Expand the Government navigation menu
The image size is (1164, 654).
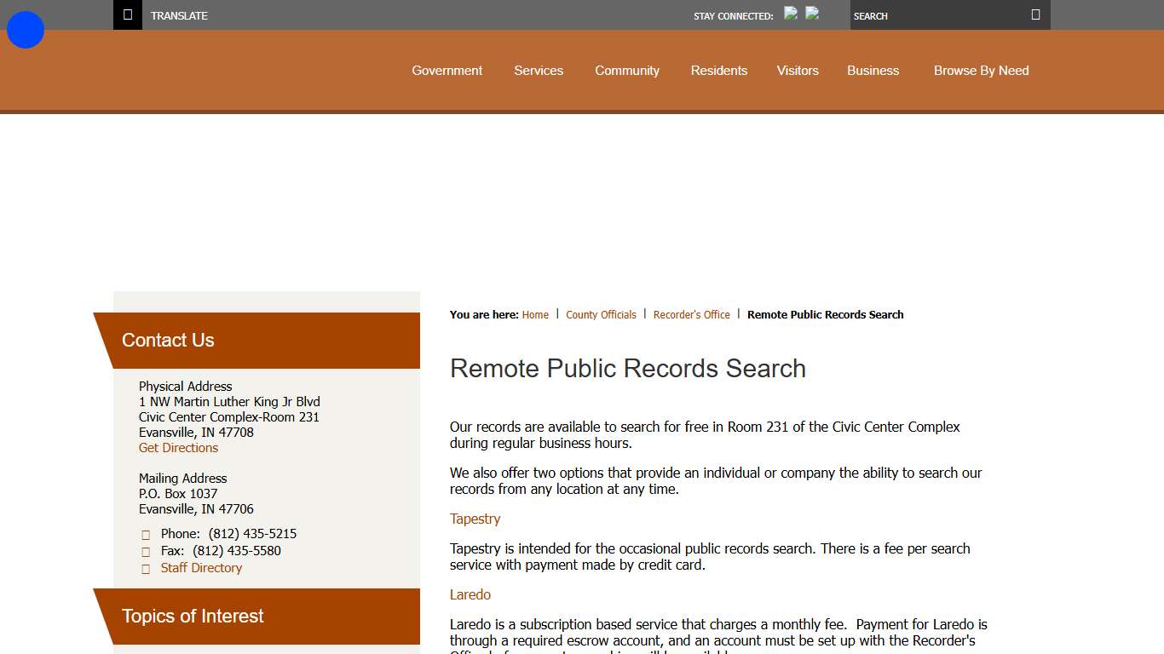(x=447, y=71)
